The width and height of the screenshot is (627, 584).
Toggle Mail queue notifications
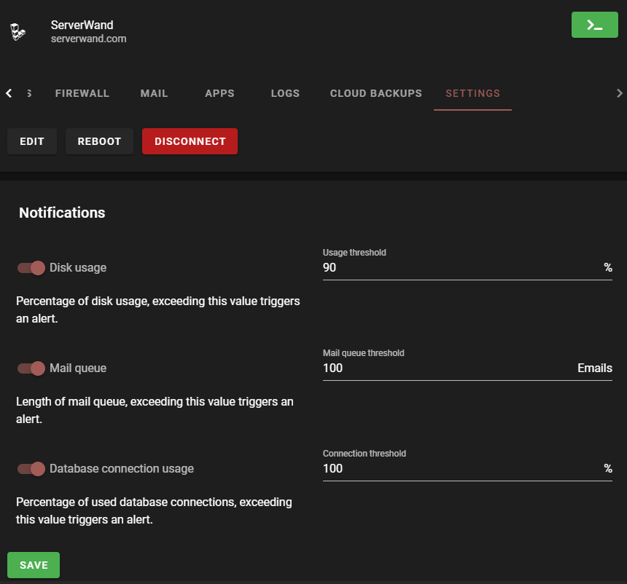pyautogui.click(x=31, y=368)
